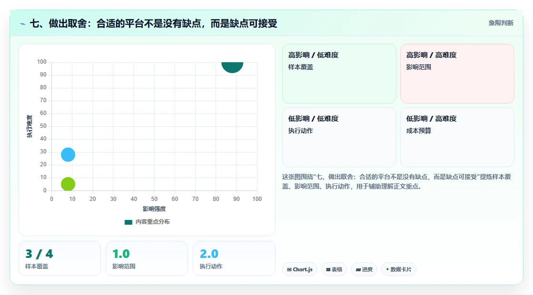Viewport: 533px width, 295px height.
Task: Click the icon inside the Chart.js chip
Action: 289,269
